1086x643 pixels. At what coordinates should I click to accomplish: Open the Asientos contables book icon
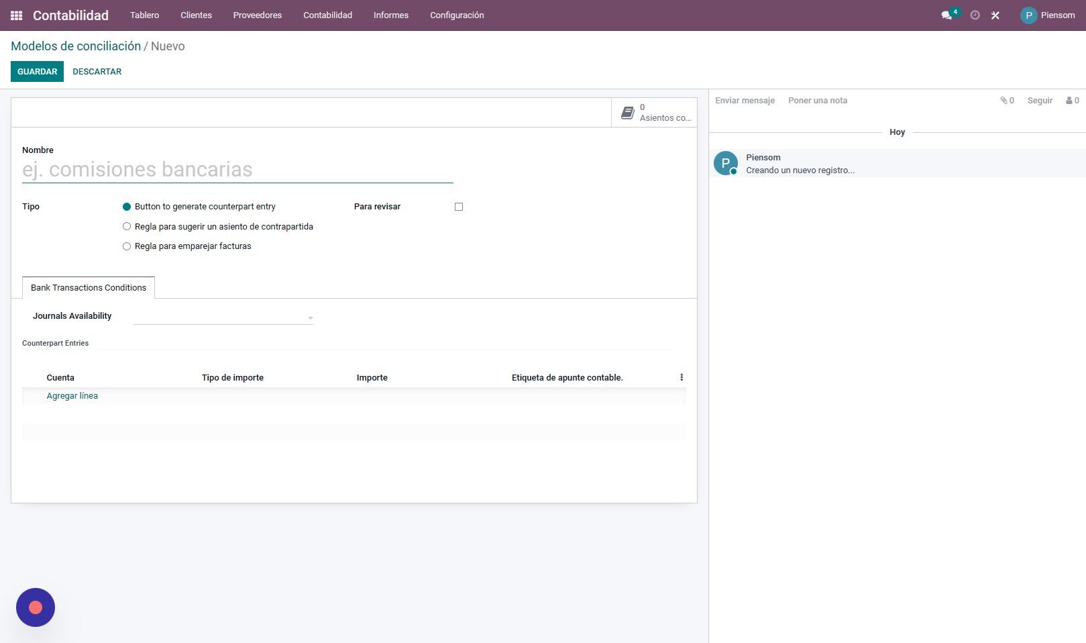click(x=628, y=113)
